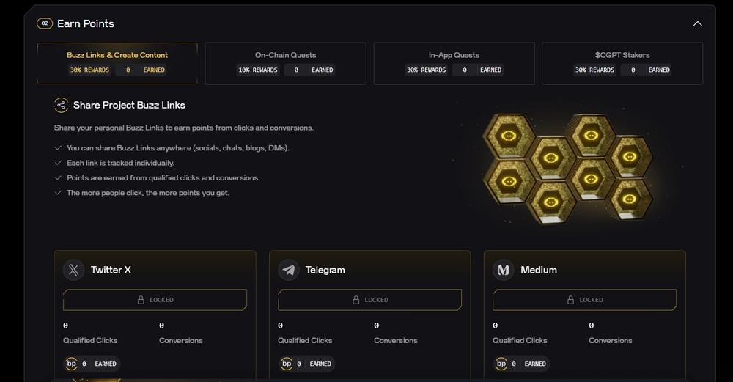Click the bp points coin in Medium card
Screen dimensions: 733x382
point(501,364)
